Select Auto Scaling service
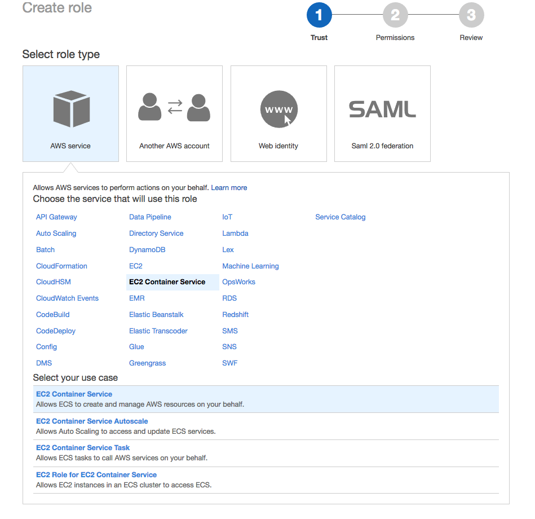The image size is (535, 519). [x=56, y=234]
